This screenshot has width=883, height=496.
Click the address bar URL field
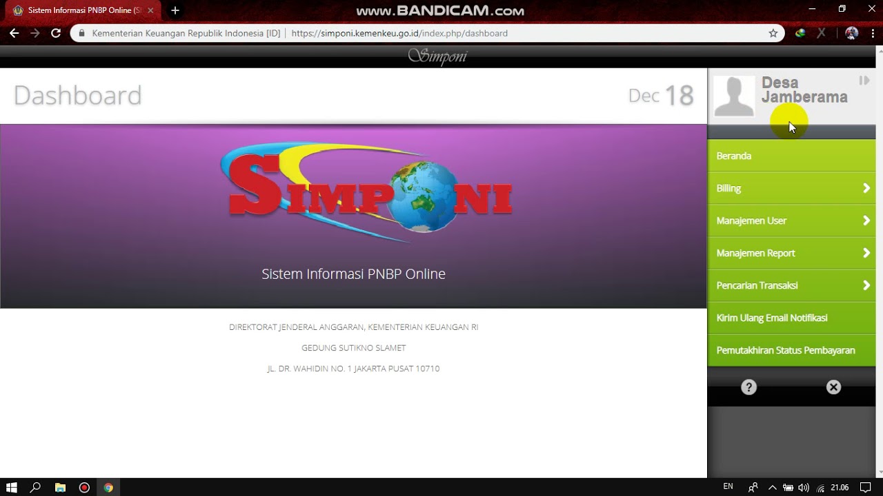coord(428,33)
